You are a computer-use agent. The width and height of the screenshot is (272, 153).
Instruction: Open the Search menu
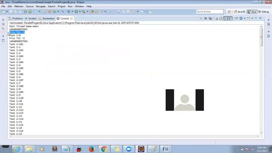51,6
